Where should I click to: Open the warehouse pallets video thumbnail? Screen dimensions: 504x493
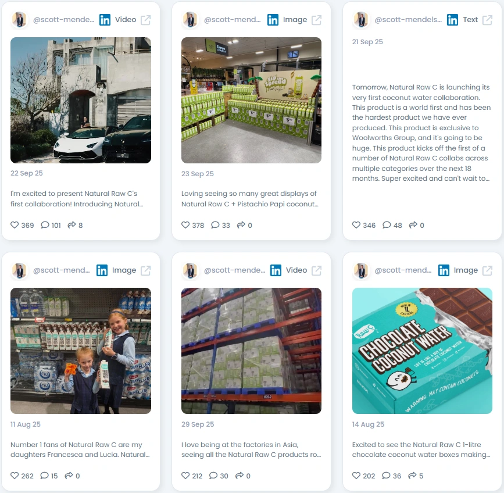[251, 351]
